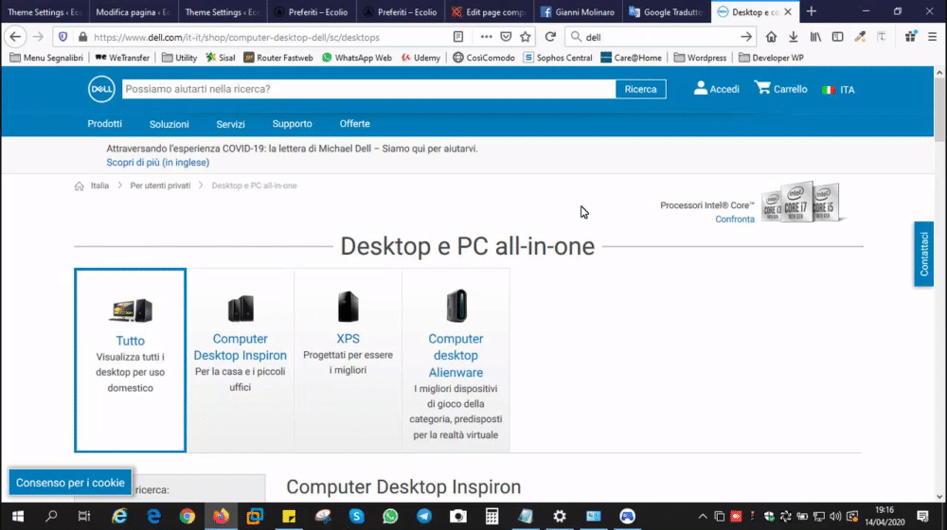
Task: Show hidden system tray icons chevron
Action: point(702,517)
